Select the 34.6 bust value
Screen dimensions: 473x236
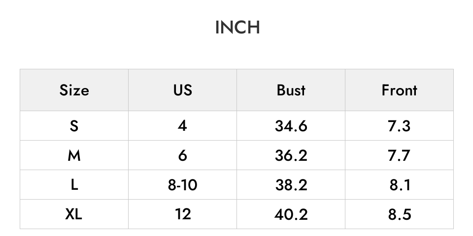[x=291, y=125]
